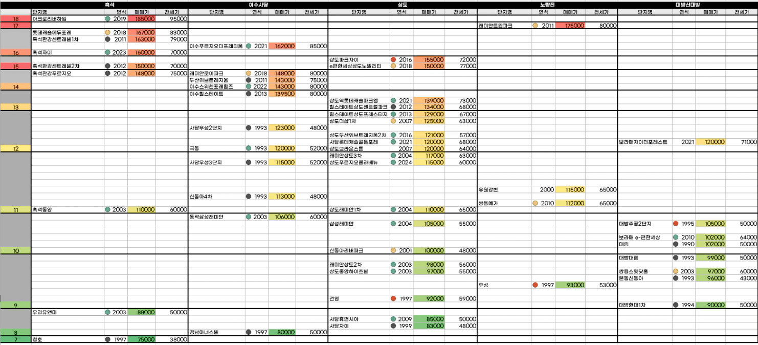
Task: Click the 83000 sale price cell
Action: (429, 326)
